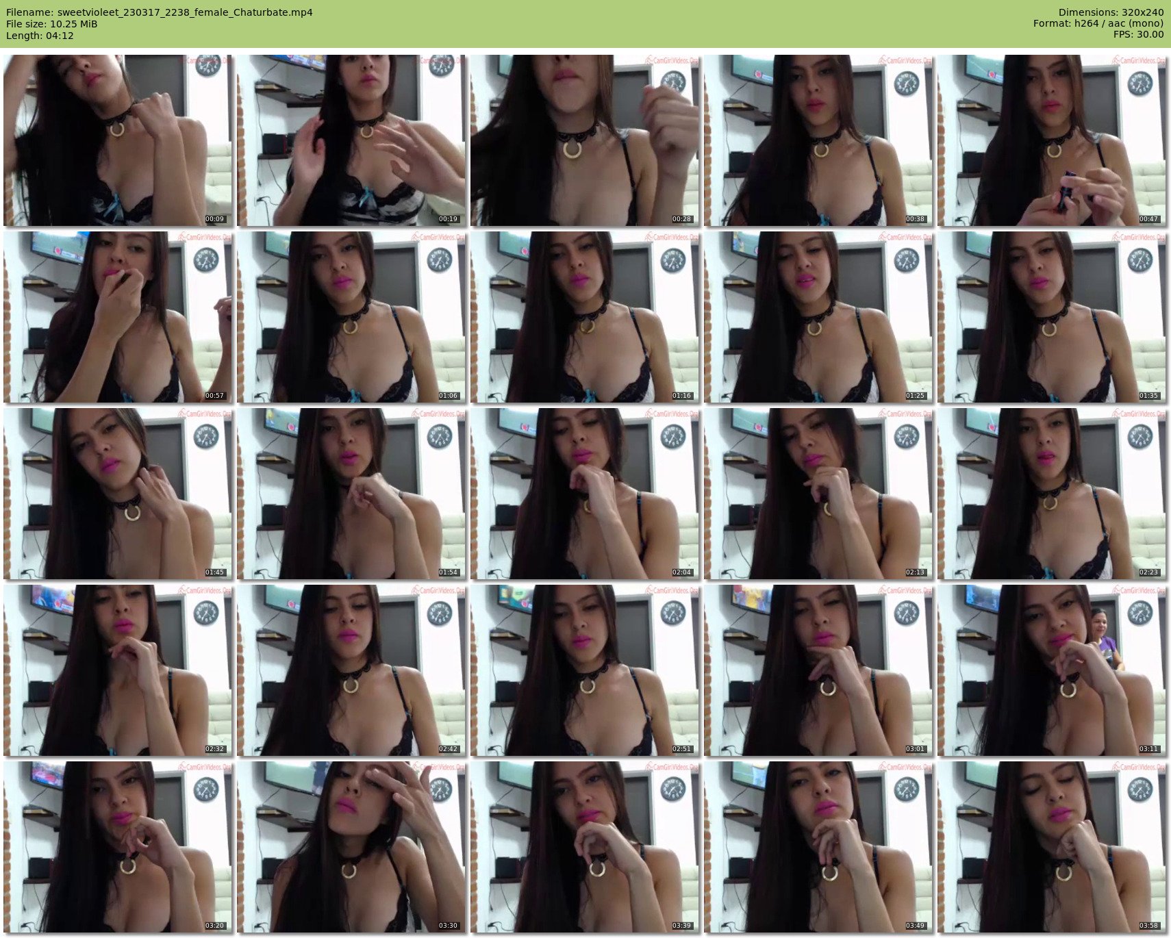The height and width of the screenshot is (938, 1171).
Task: Click the "Length: 04:12" text
Action: click(40, 36)
